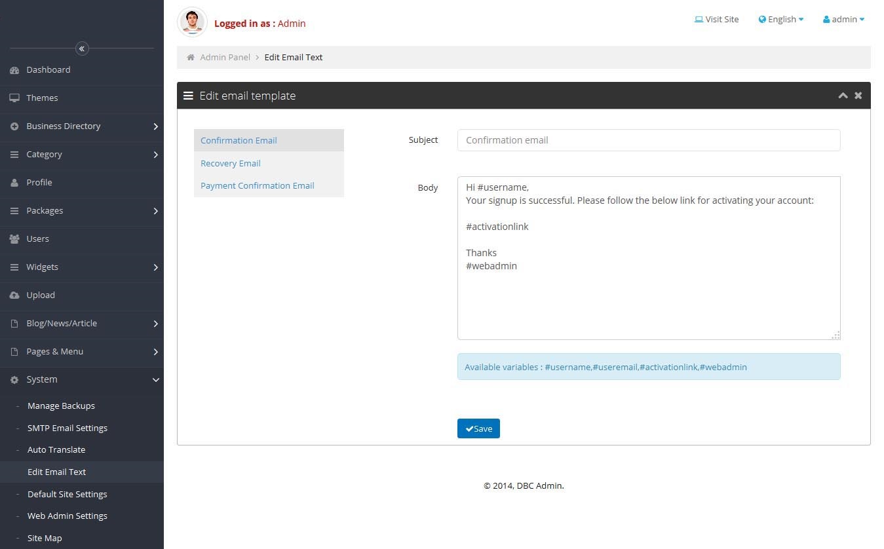The height and width of the screenshot is (549, 884).
Task: Click the Category list icon
Action: click(x=14, y=155)
